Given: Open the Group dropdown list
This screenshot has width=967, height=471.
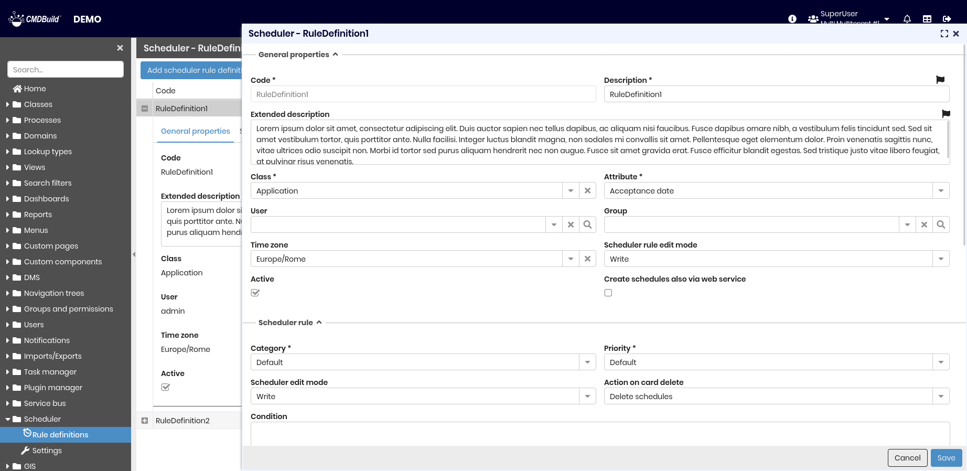Looking at the screenshot, I should tap(907, 224).
